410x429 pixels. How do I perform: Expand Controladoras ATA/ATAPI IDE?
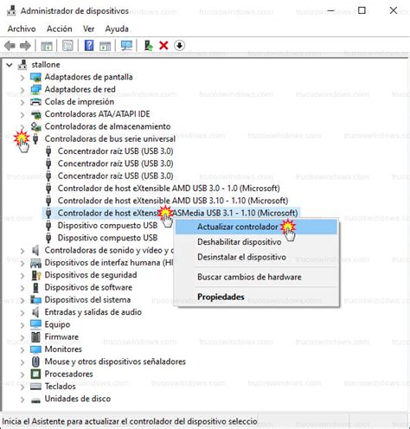(22, 115)
